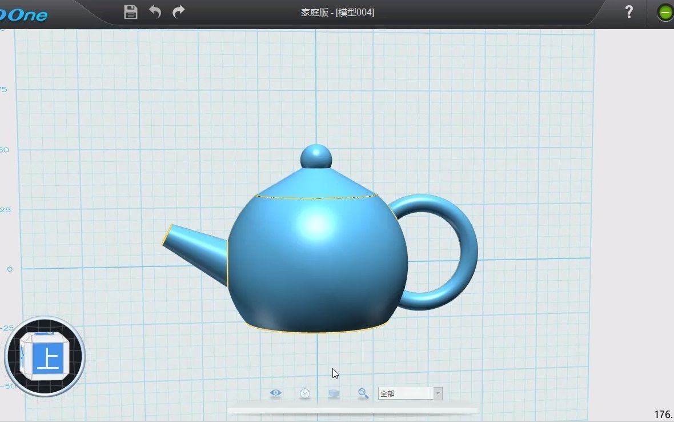Click the save icon in the title bar
674x422 pixels.
131,12
